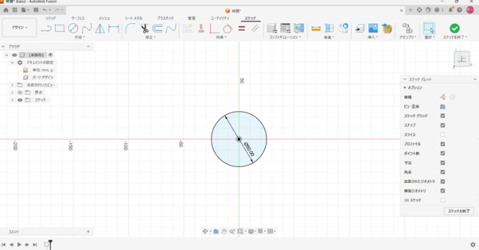Select the Line sketch tool

point(46,29)
